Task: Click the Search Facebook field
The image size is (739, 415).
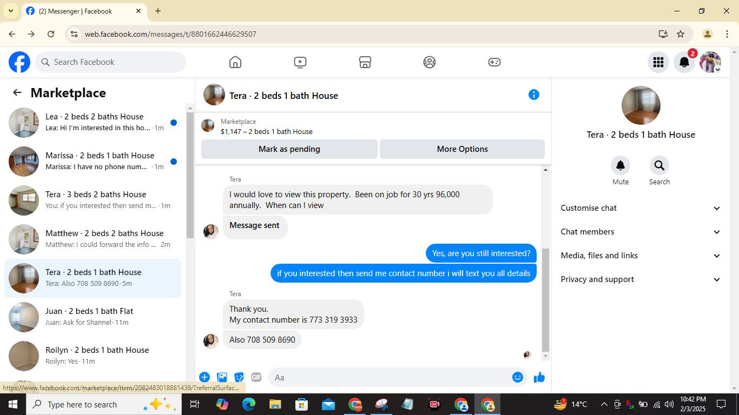Action: (x=110, y=62)
